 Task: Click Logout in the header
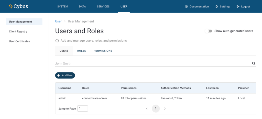point(244,6)
